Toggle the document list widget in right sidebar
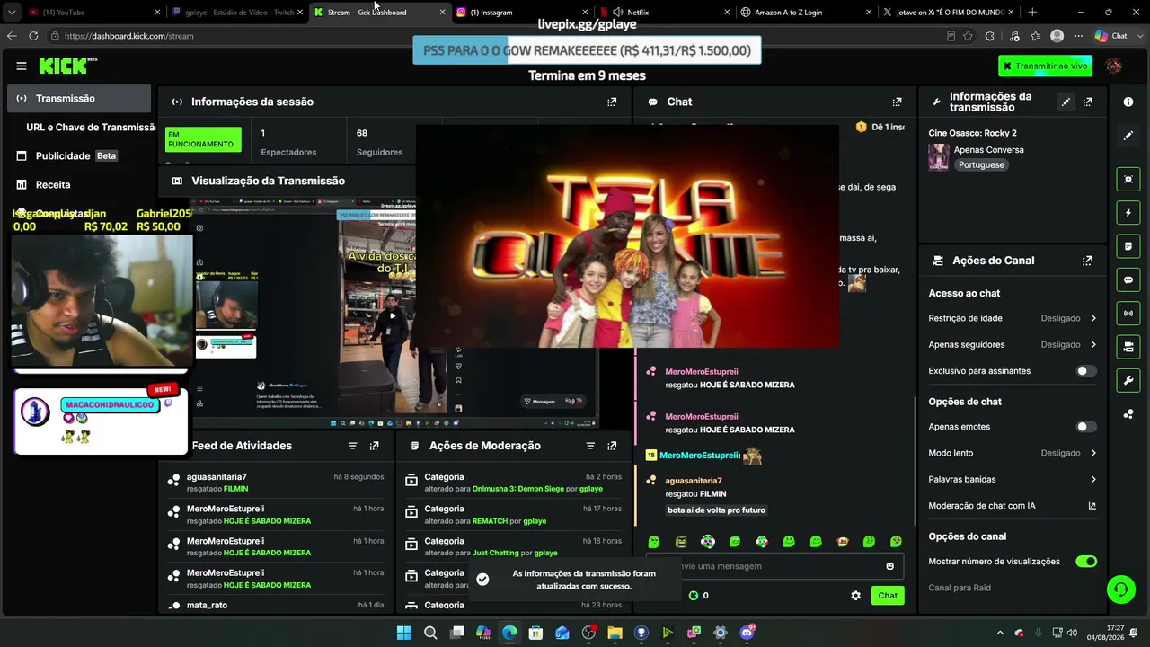Viewport: 1150px width, 647px height. (x=1128, y=246)
